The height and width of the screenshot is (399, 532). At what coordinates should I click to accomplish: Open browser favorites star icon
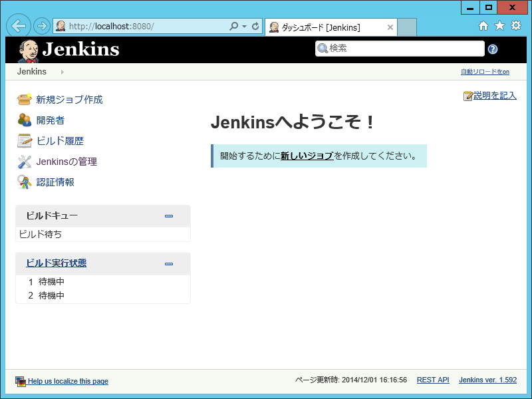(499, 26)
